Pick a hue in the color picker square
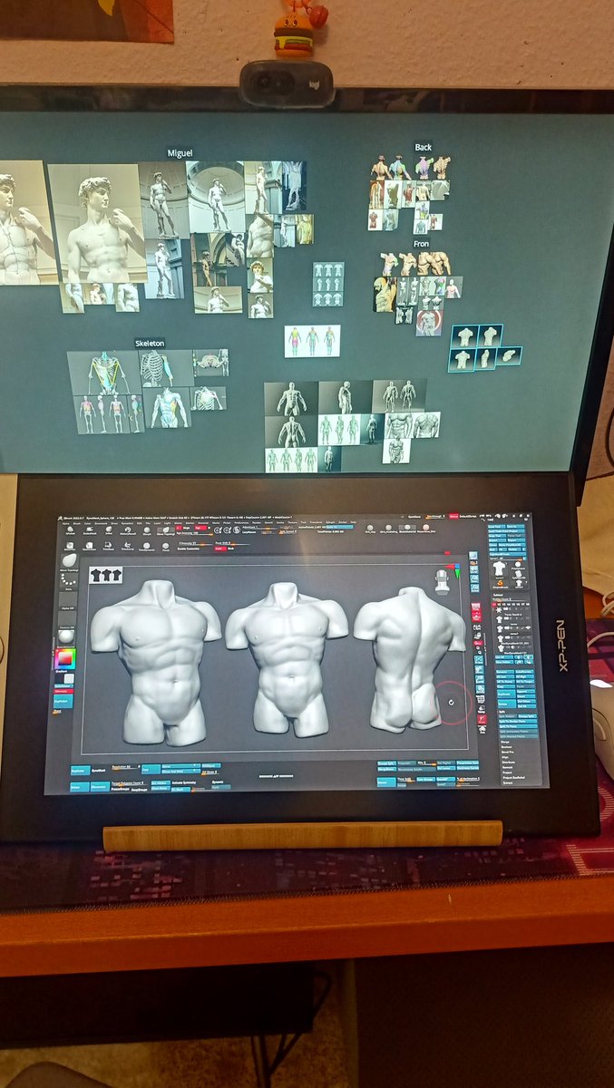 65,658
